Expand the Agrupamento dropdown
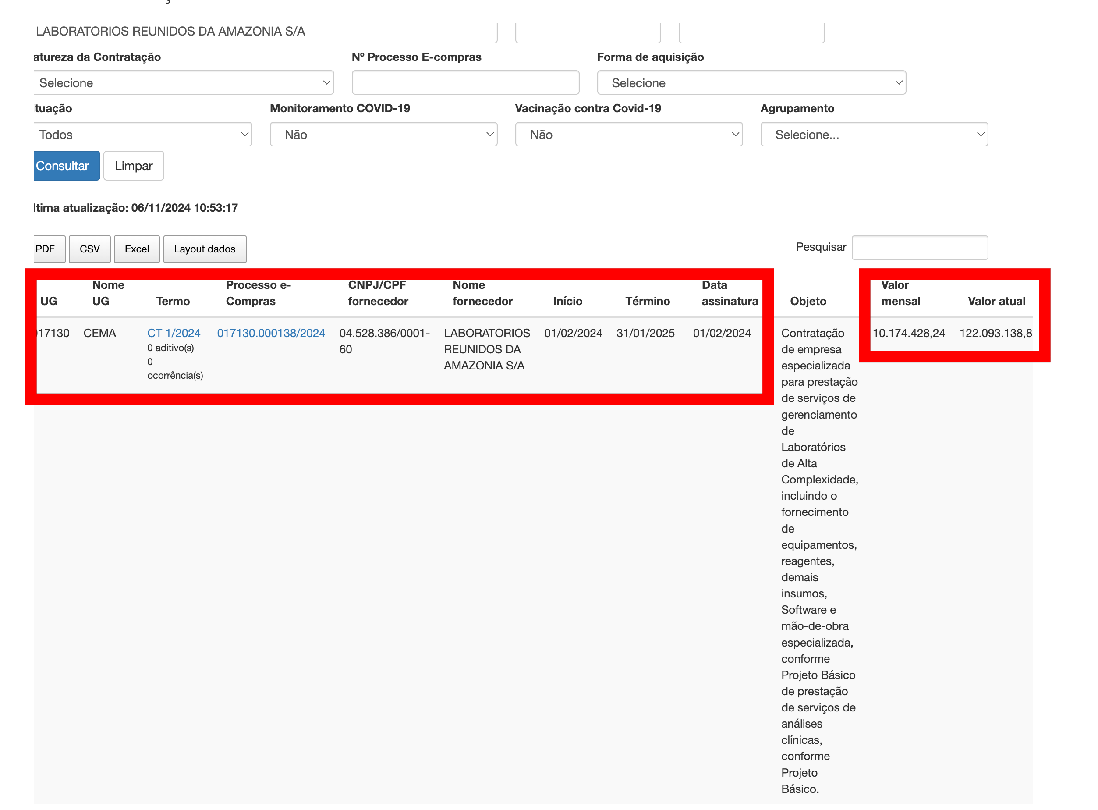The image size is (1098, 810). pyautogui.click(x=875, y=135)
